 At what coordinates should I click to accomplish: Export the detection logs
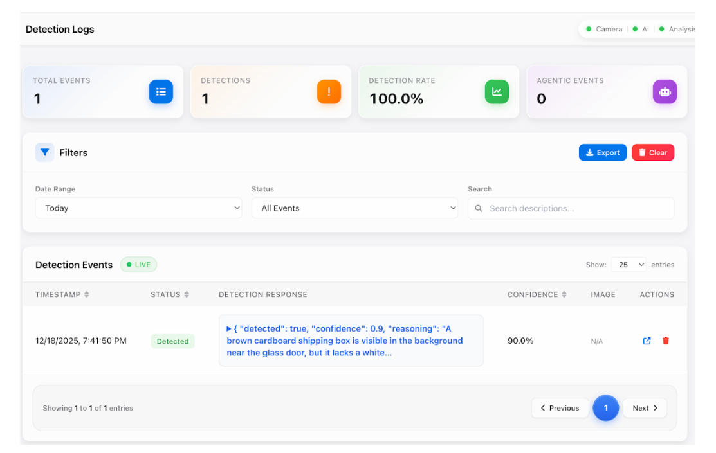click(x=602, y=152)
